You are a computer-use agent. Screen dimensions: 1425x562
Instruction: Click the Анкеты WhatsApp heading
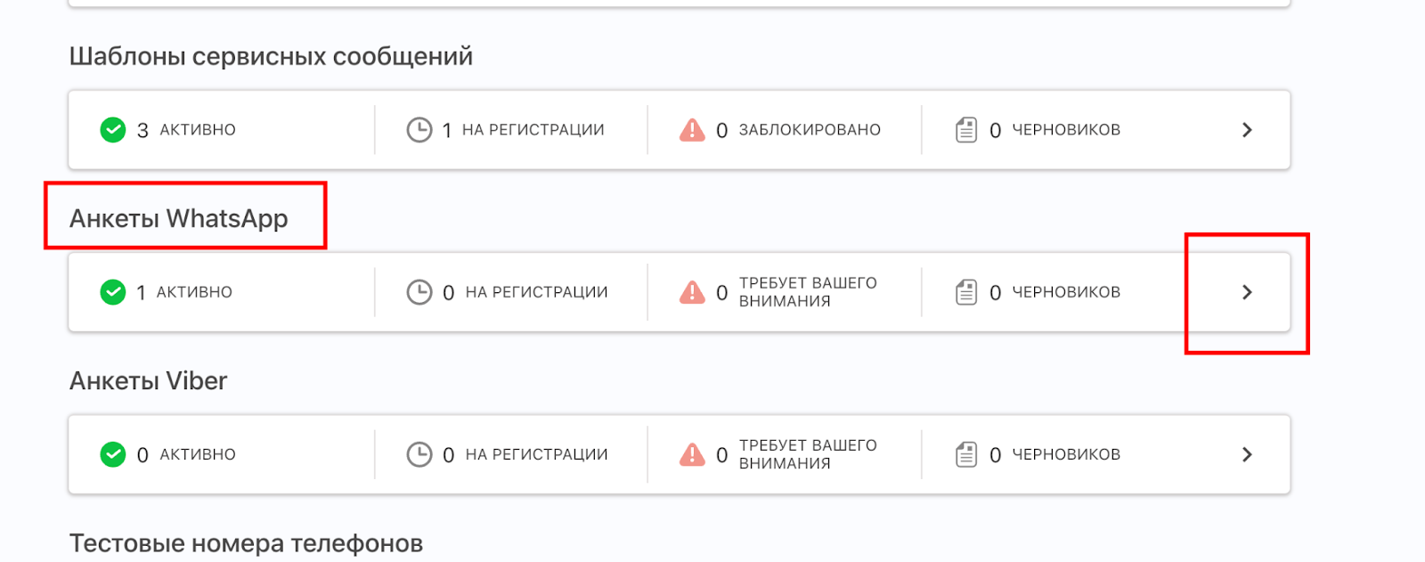pos(179,218)
